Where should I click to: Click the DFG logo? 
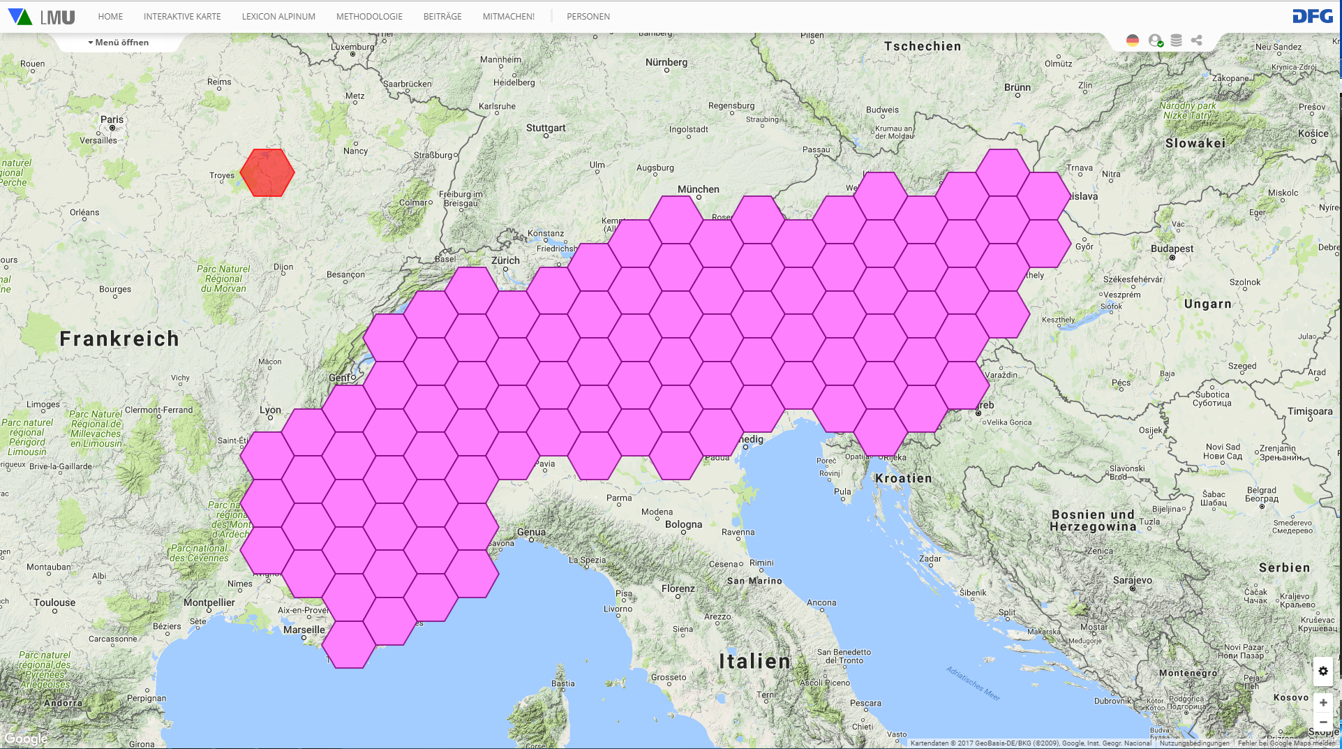pos(1312,16)
